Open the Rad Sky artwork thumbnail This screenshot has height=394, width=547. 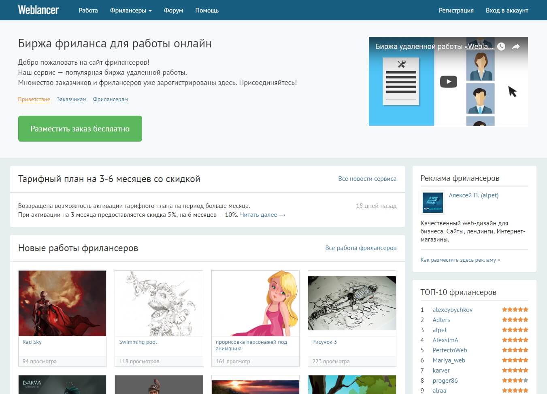[x=62, y=303]
